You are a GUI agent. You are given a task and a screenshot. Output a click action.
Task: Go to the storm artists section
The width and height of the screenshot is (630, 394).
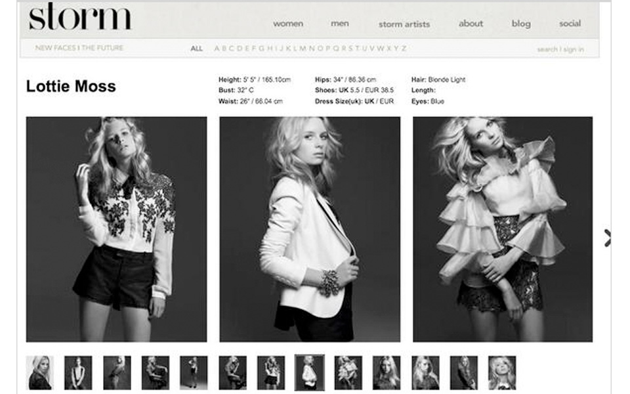coord(404,24)
